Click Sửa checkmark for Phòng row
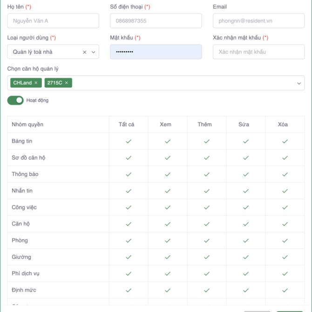Image resolution: width=312 pixels, height=312 pixels. click(x=246, y=240)
